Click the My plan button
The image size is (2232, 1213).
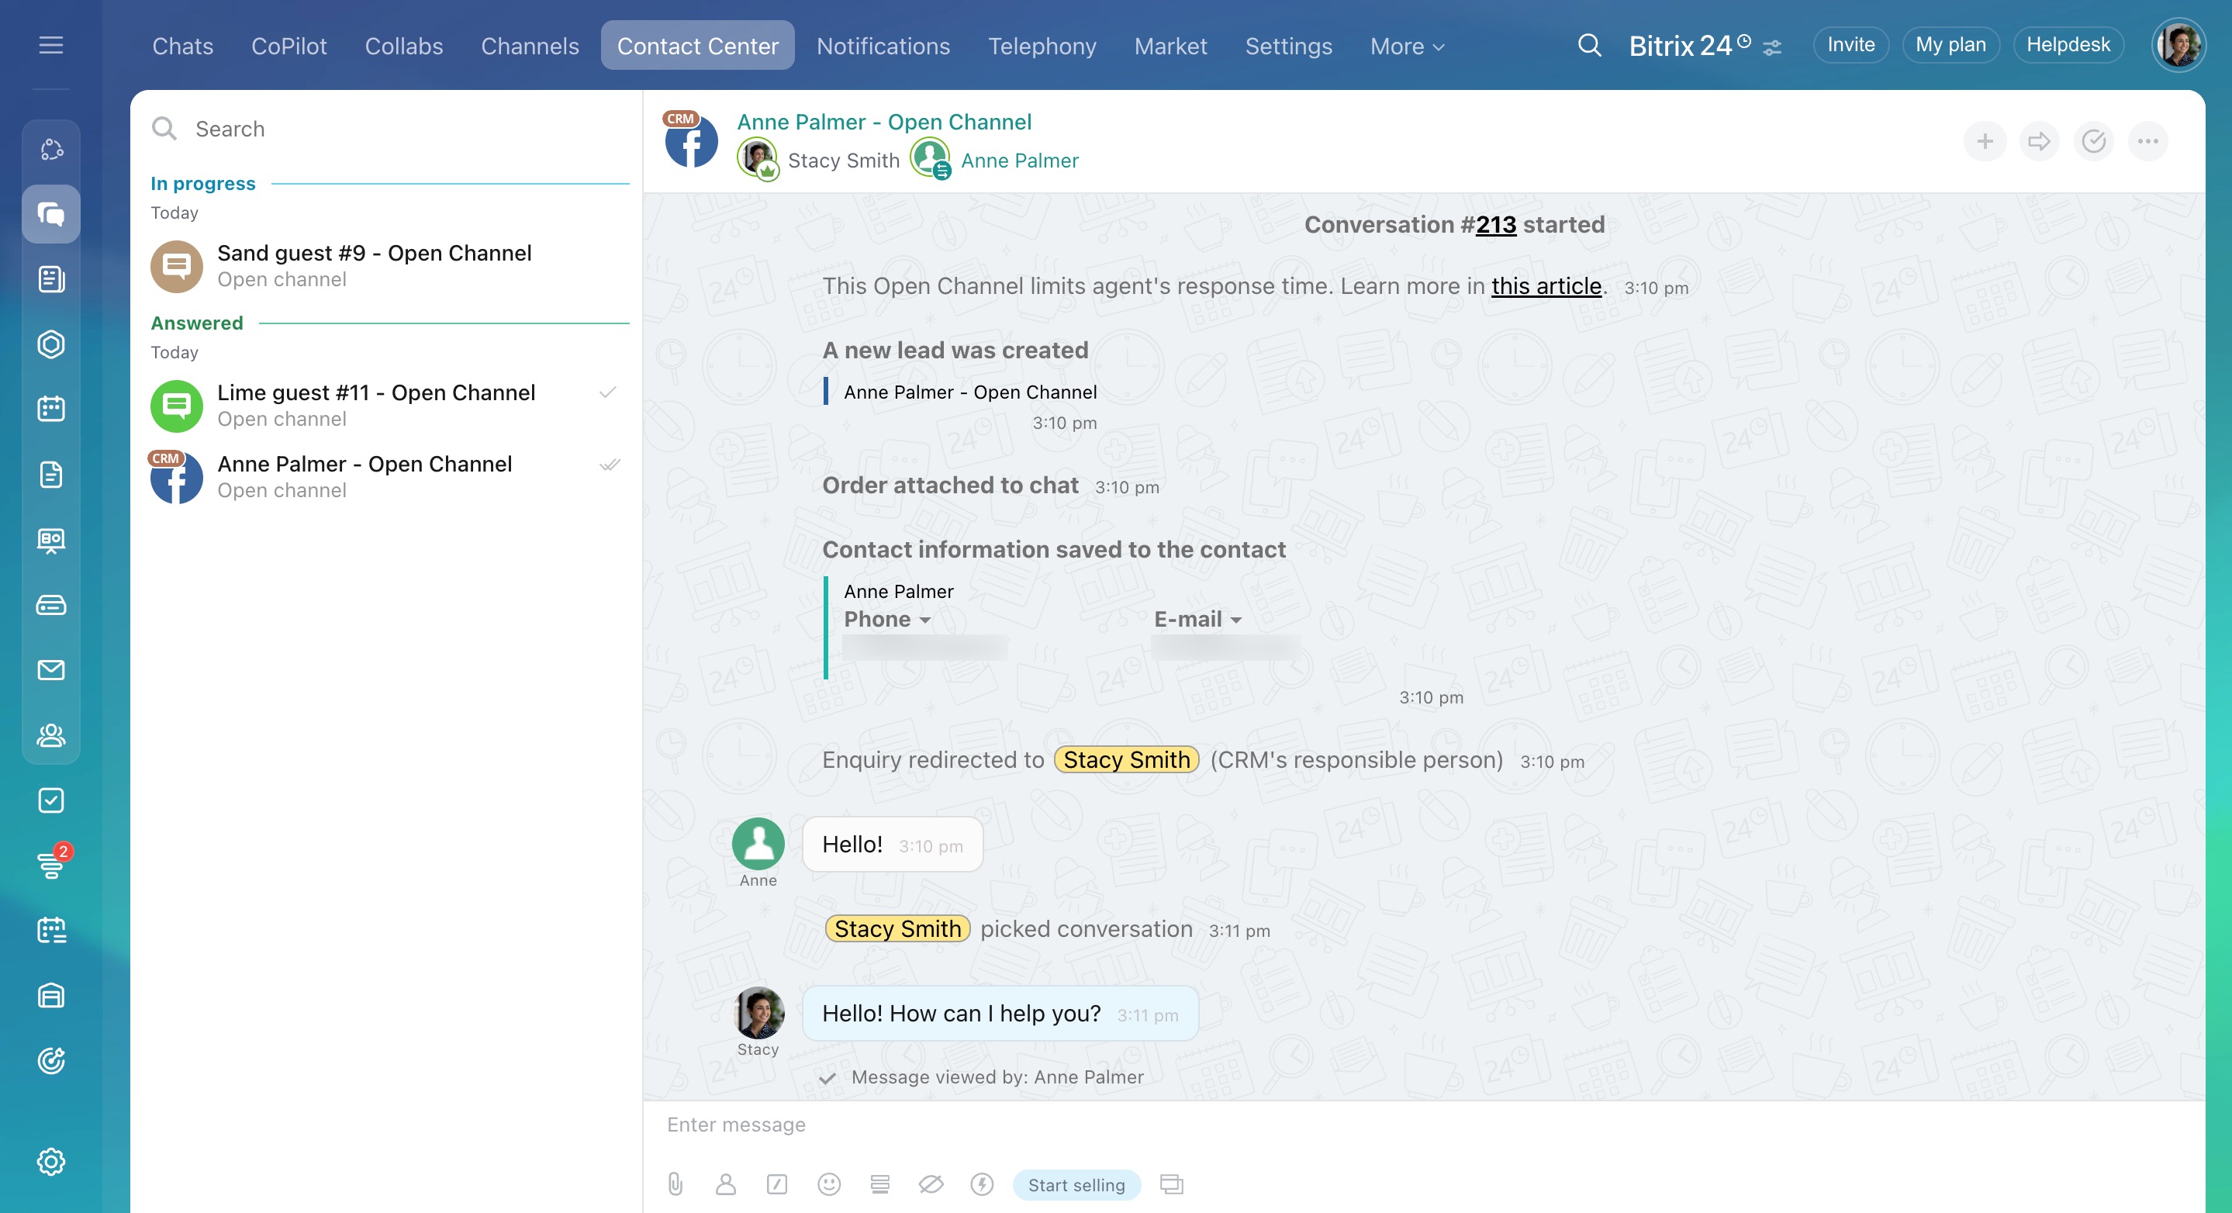click(1950, 45)
